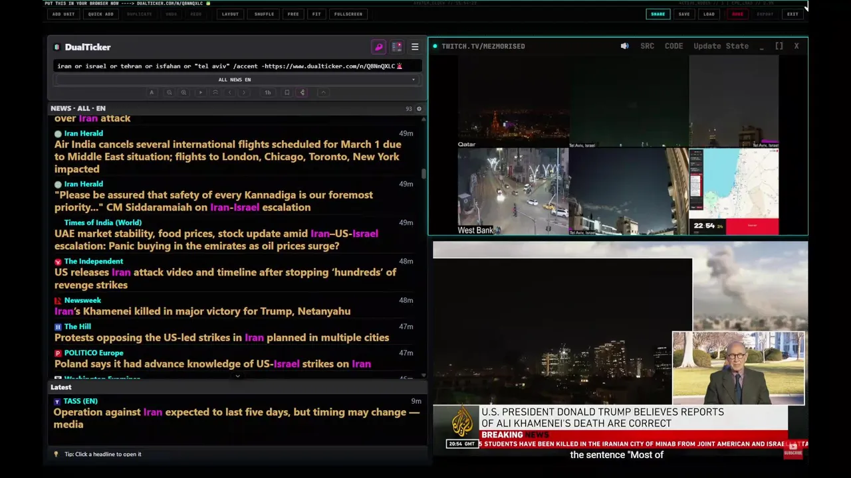Image resolution: width=851 pixels, height=478 pixels.
Task: Click the SHUFFLE button
Action: (264, 14)
